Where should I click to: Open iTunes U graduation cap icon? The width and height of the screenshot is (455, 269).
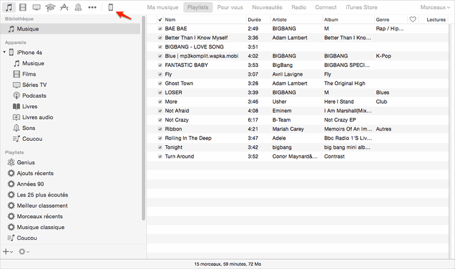50,7
